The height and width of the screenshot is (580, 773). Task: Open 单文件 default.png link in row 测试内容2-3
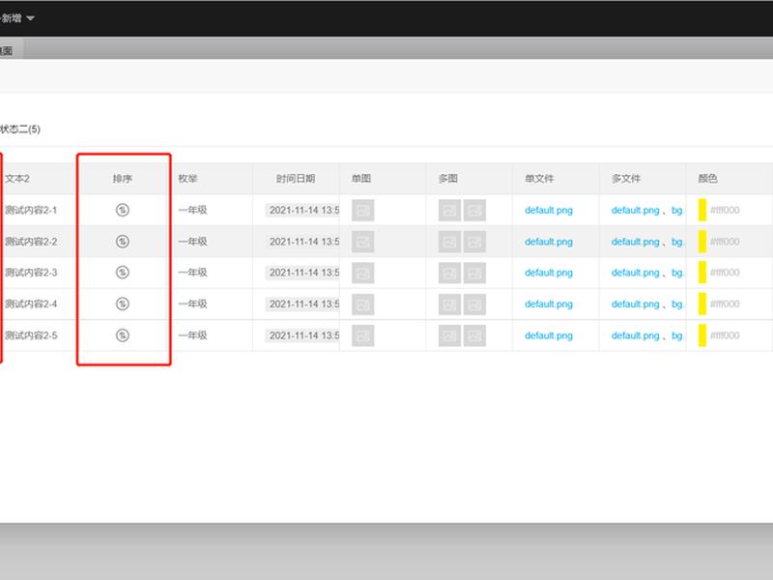549,273
